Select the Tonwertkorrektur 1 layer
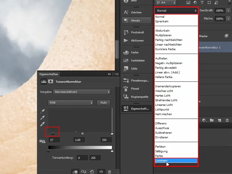Screen dimensions: 232x174 [215, 47]
